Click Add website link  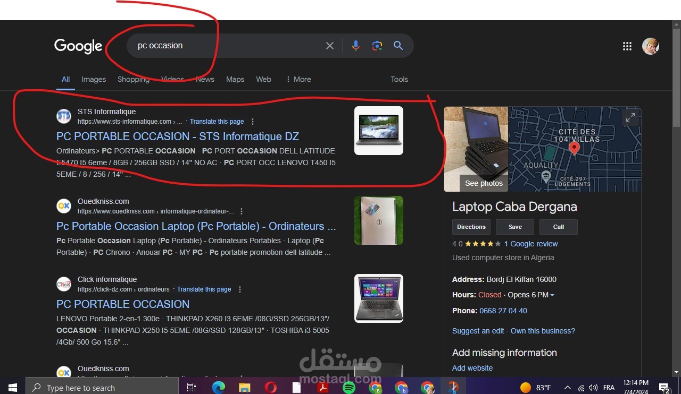click(x=472, y=368)
